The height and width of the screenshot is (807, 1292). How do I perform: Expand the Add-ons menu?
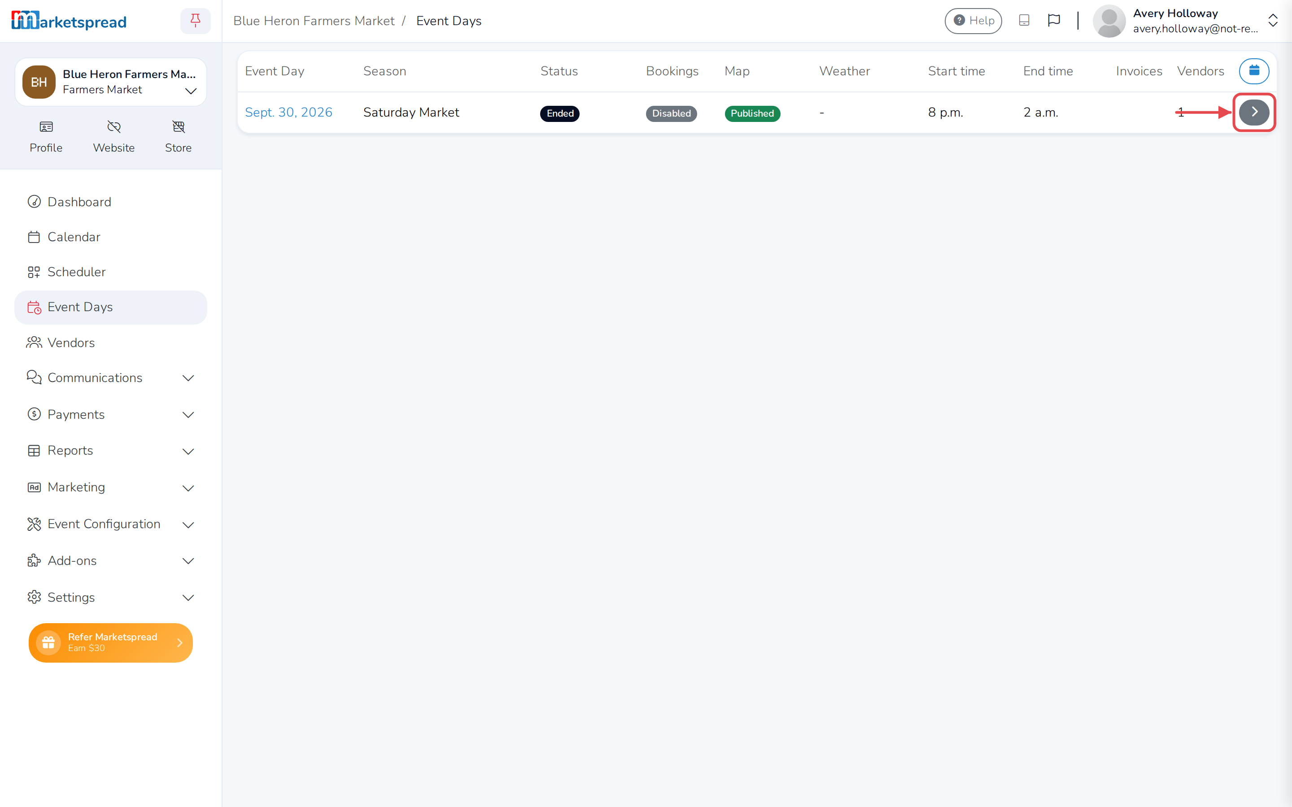coord(110,561)
